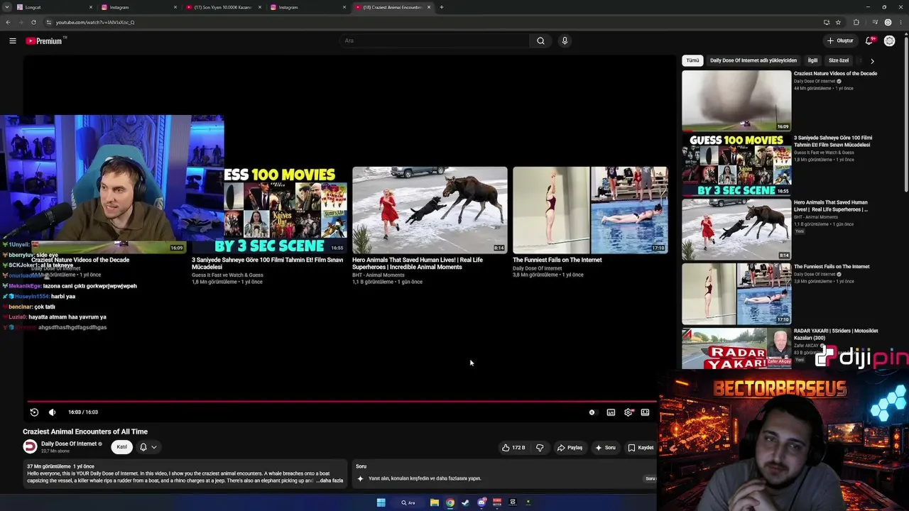The width and height of the screenshot is (909, 511).
Task: Click the Soru ask button
Action: pos(606,448)
